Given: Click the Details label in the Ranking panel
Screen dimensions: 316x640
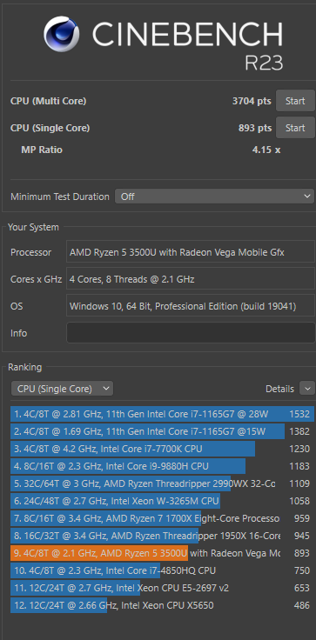Looking at the screenshot, I should 279,389.
